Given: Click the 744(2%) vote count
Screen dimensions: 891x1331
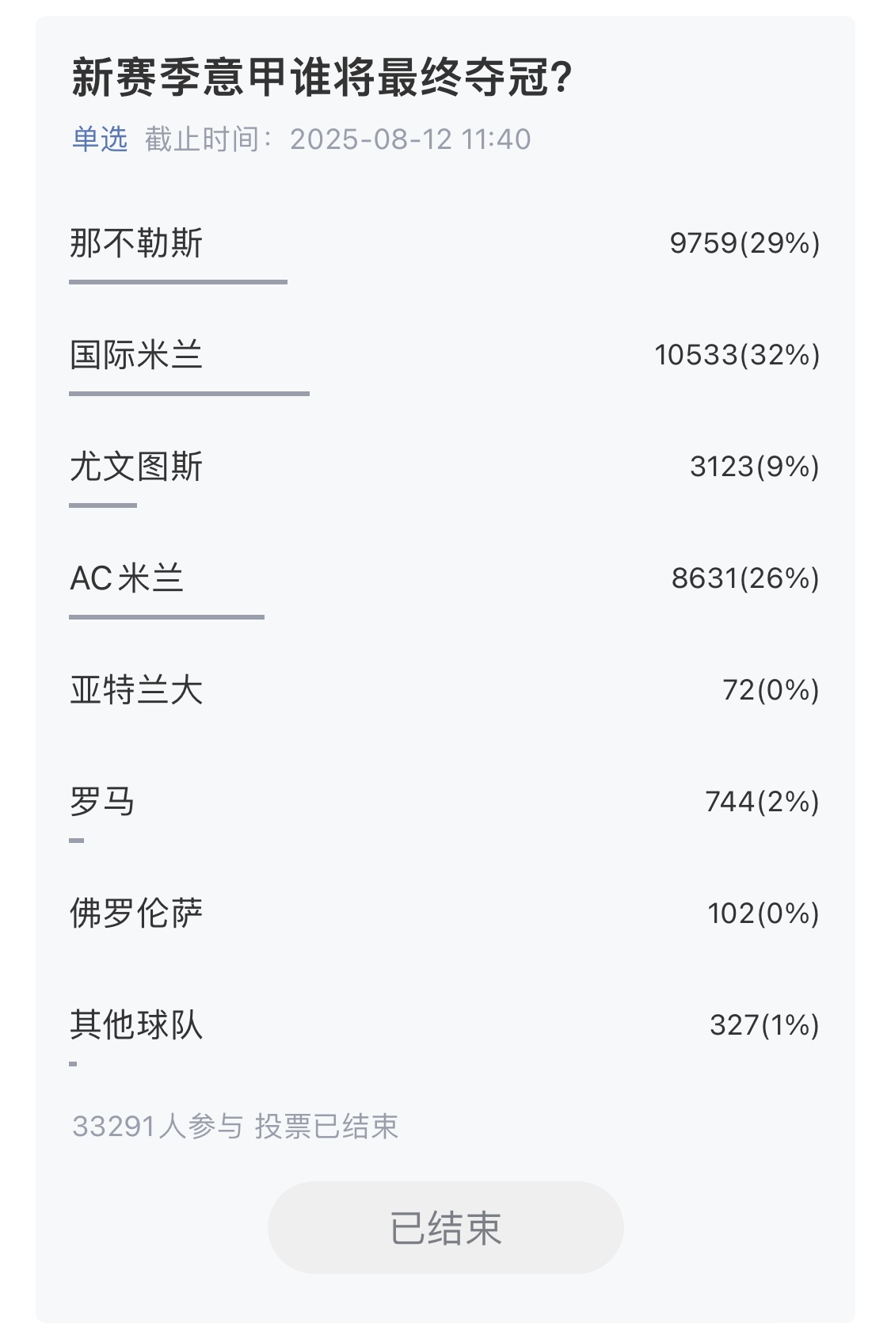Looking at the screenshot, I should [762, 802].
